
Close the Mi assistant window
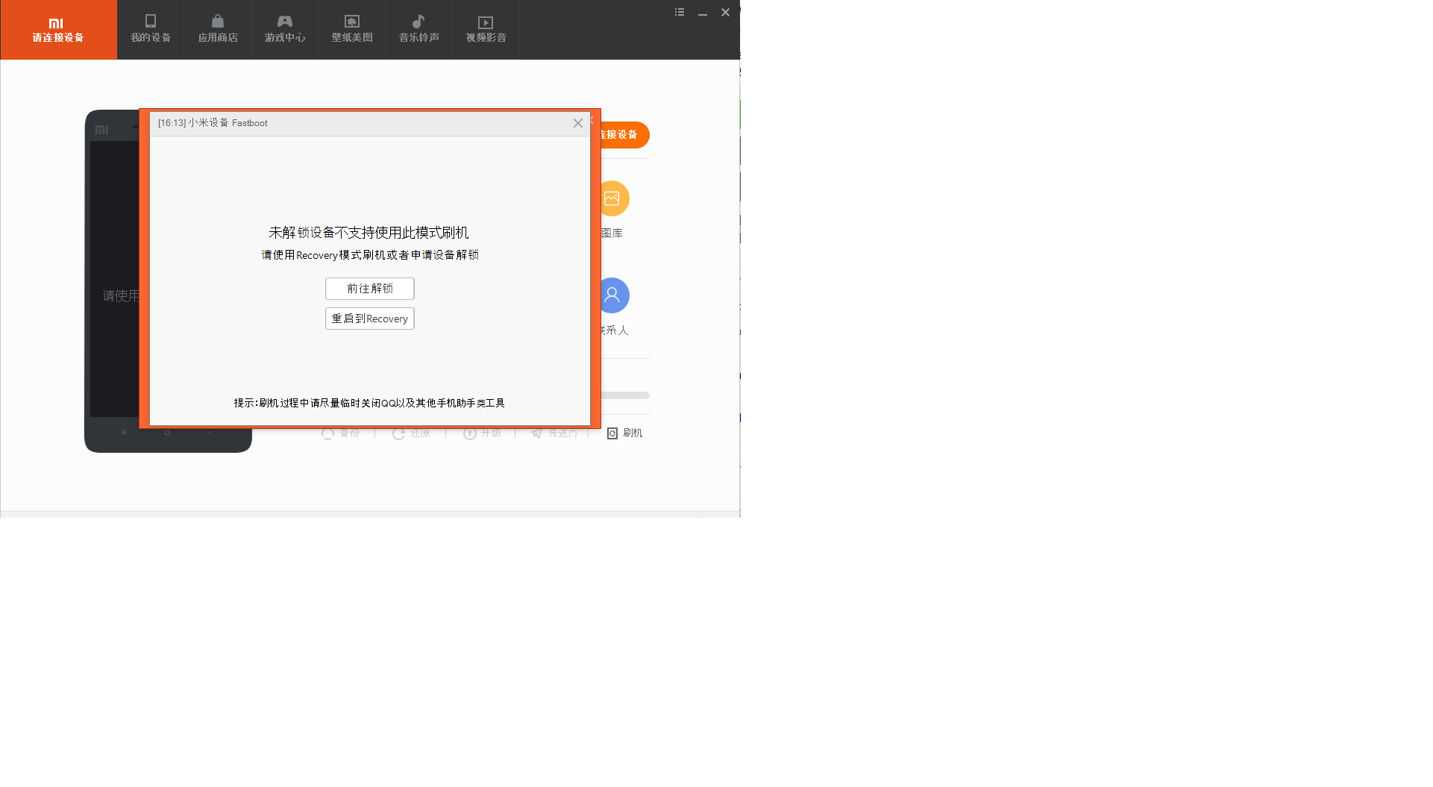click(726, 12)
